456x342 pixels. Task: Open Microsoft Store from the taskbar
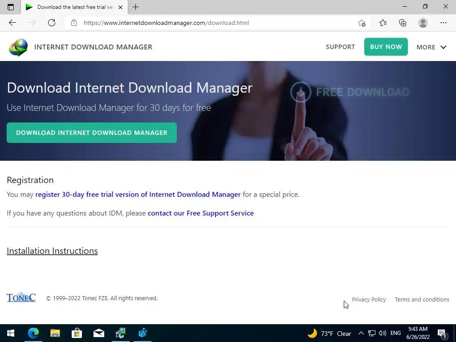tap(77, 333)
